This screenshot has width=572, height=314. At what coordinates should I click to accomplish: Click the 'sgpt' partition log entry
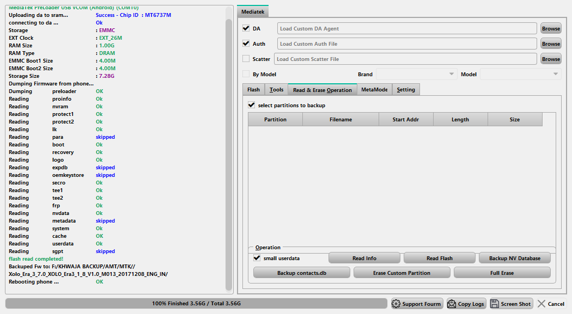tap(58, 251)
